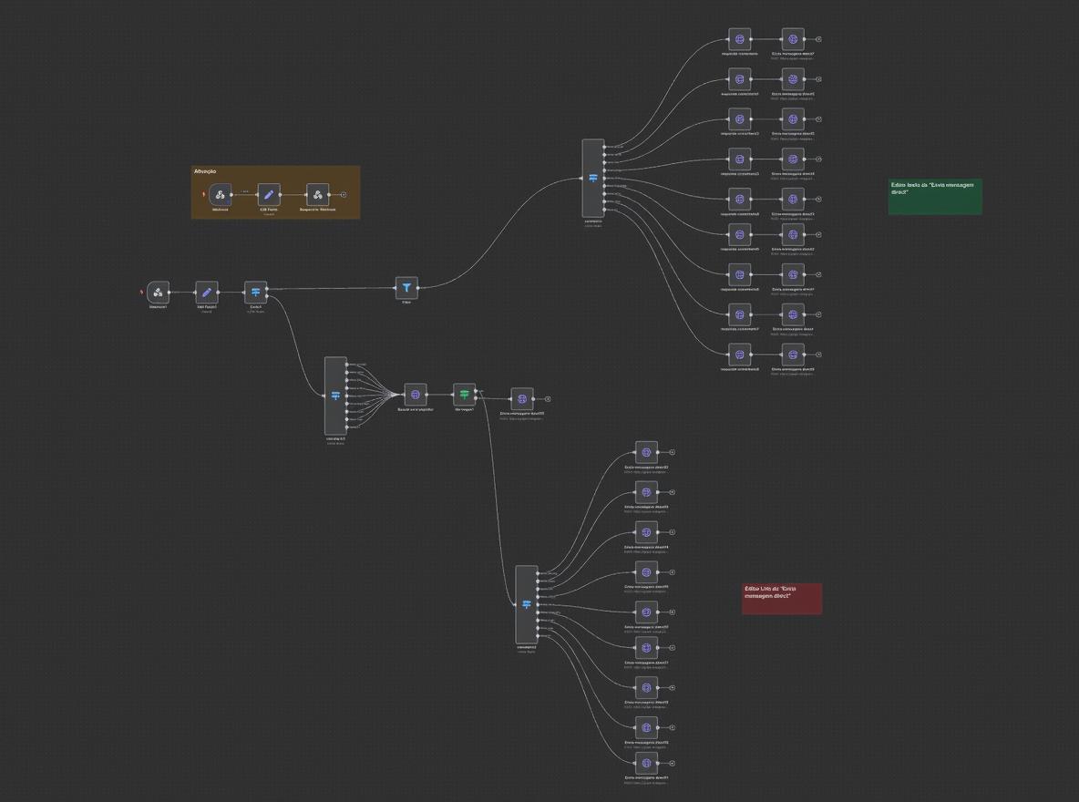The image size is (1079, 802).
Task: Click the Ativação sticky note title
Action: (205, 171)
